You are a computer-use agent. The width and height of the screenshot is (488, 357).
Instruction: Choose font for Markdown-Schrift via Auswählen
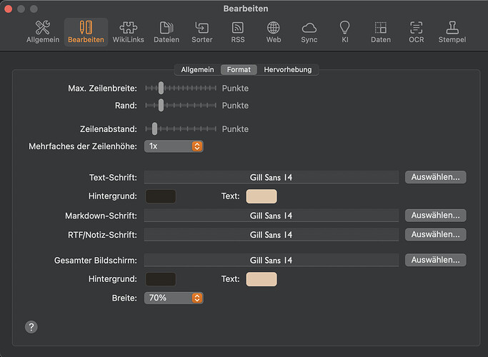[x=435, y=215]
